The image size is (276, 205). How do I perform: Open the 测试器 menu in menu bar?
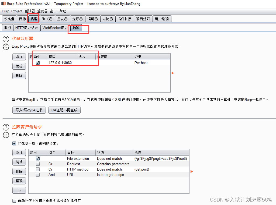pos(30,11)
